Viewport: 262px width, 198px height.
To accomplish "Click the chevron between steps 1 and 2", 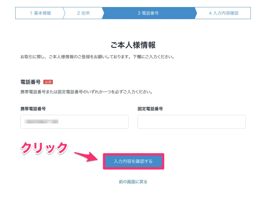I will click(x=64, y=13).
